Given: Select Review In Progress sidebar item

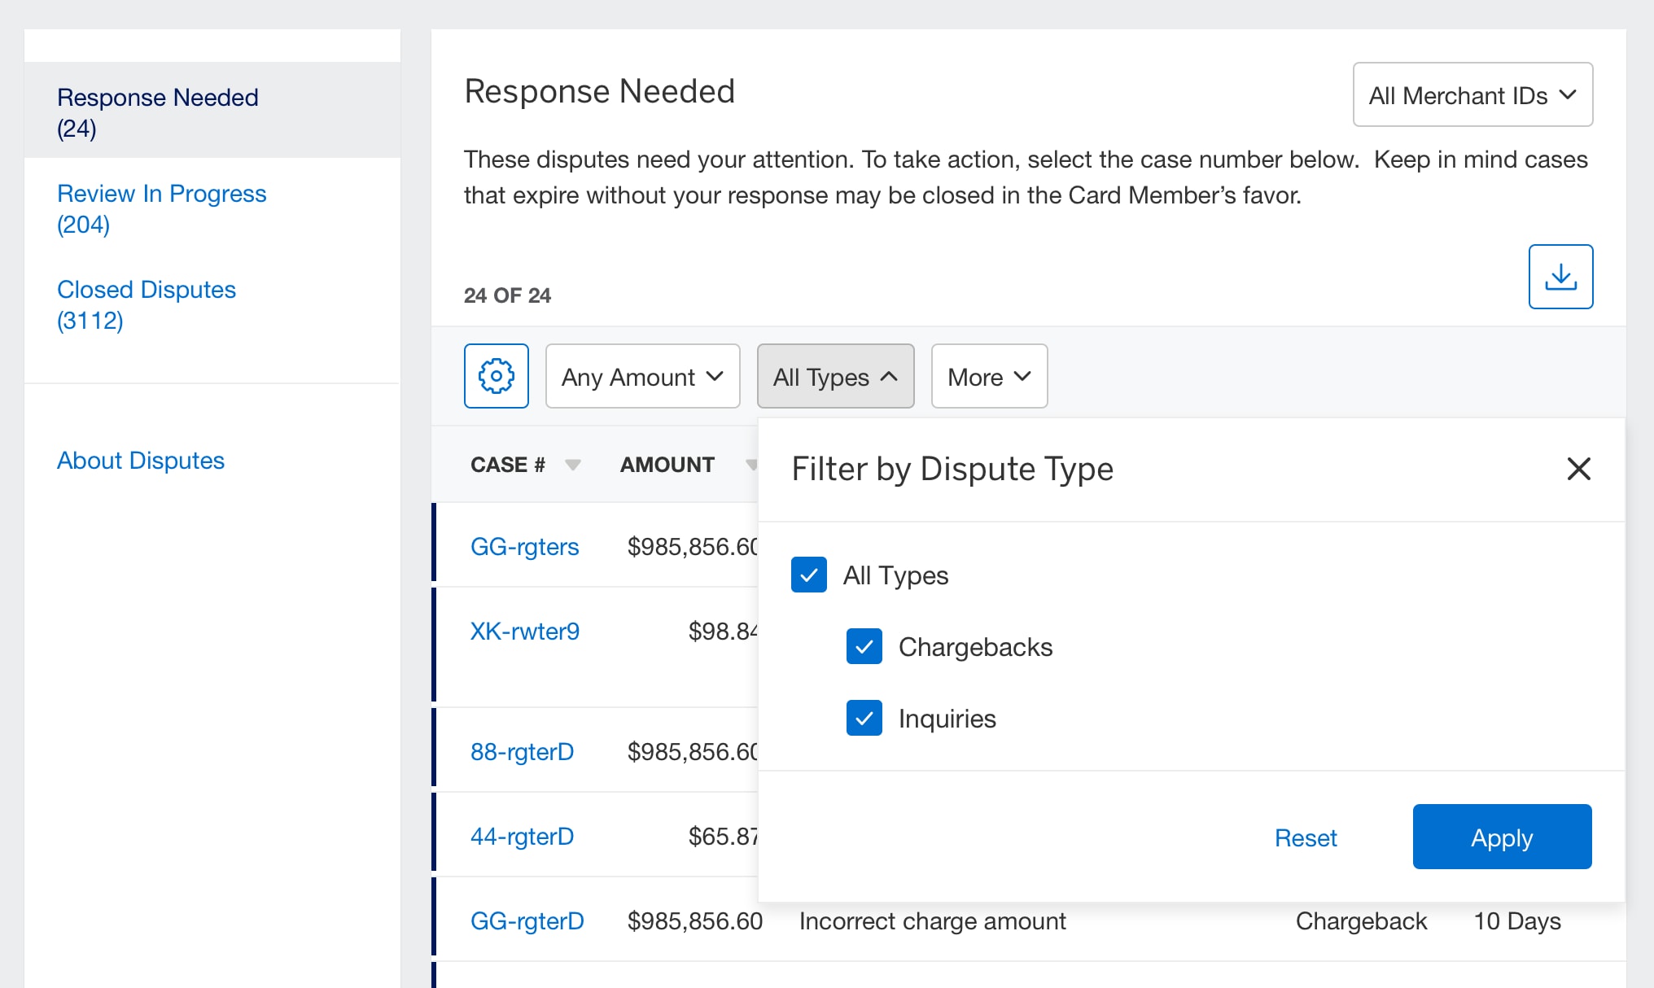Looking at the screenshot, I should coord(161,208).
